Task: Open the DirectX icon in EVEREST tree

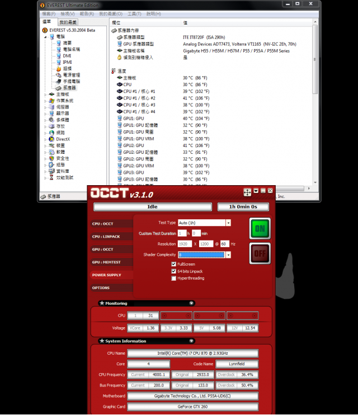Action: [51, 139]
